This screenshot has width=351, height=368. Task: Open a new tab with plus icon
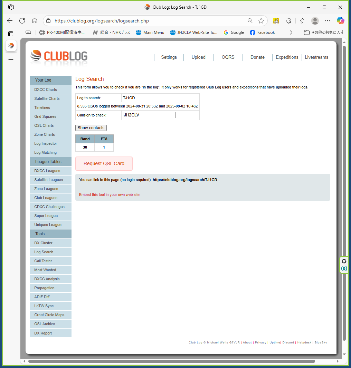point(11,60)
